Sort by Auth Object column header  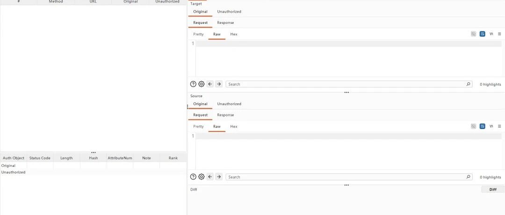14,158
